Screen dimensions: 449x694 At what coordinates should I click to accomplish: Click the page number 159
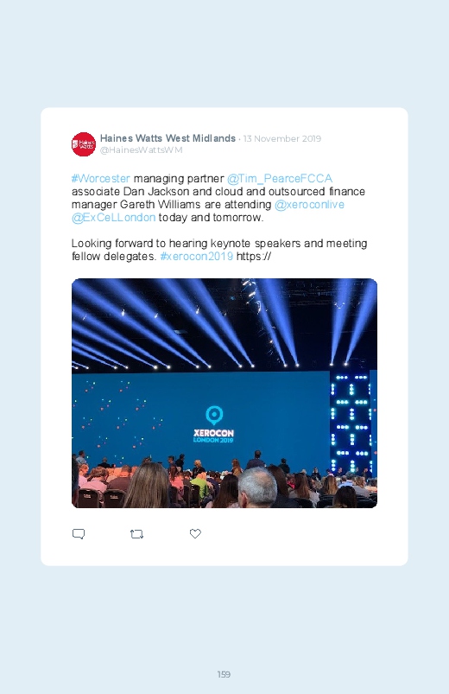click(x=224, y=674)
